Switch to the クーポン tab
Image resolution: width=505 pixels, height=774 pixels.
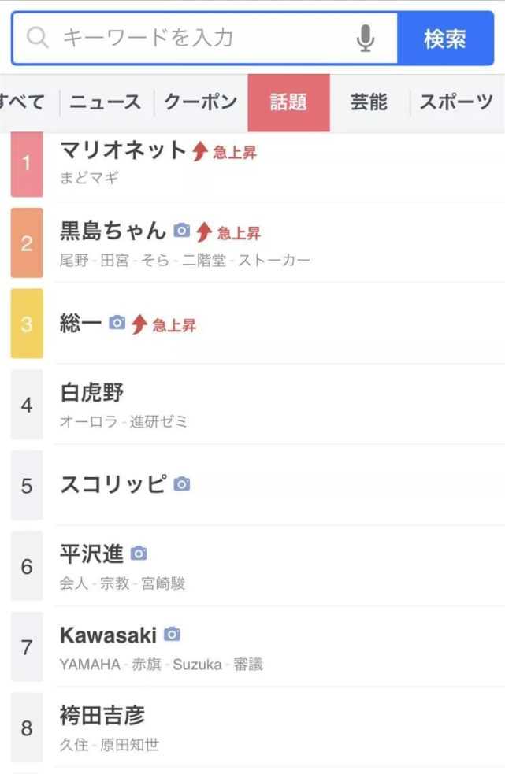tap(199, 101)
